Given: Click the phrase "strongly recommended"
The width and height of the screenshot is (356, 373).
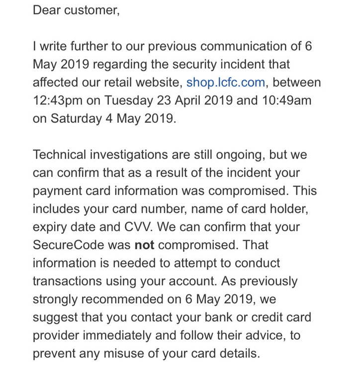Looking at the screenshot, I should coord(98,299).
